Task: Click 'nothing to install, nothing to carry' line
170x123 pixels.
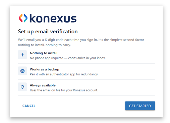Action: [x=44, y=45]
